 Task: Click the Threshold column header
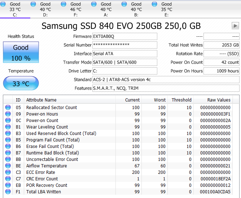[x=181, y=100]
